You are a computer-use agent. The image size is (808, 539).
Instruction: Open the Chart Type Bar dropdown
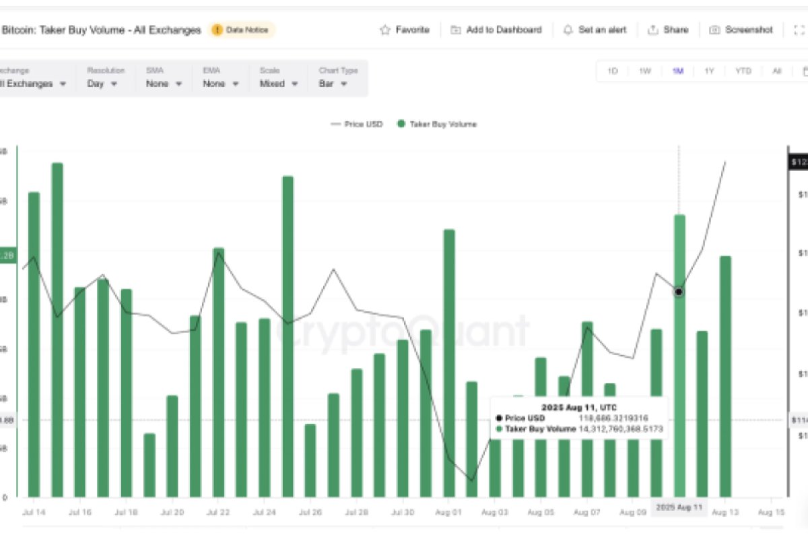(333, 84)
